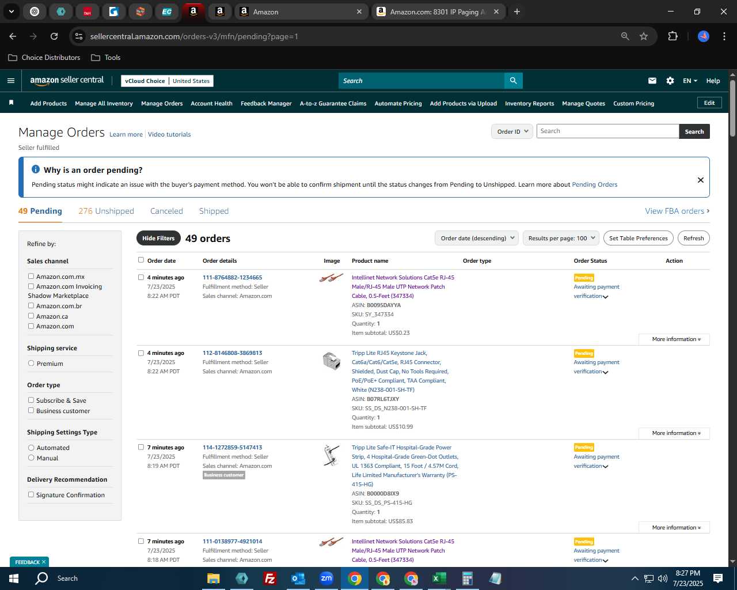
Task: Go back with browser back arrow
Action: pos(13,36)
